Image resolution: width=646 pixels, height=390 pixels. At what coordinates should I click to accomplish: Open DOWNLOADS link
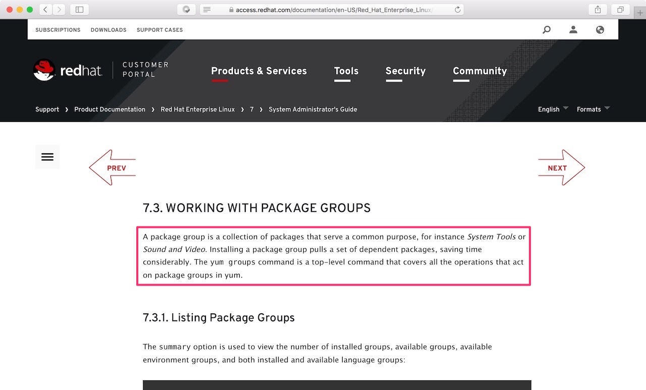[x=109, y=30]
